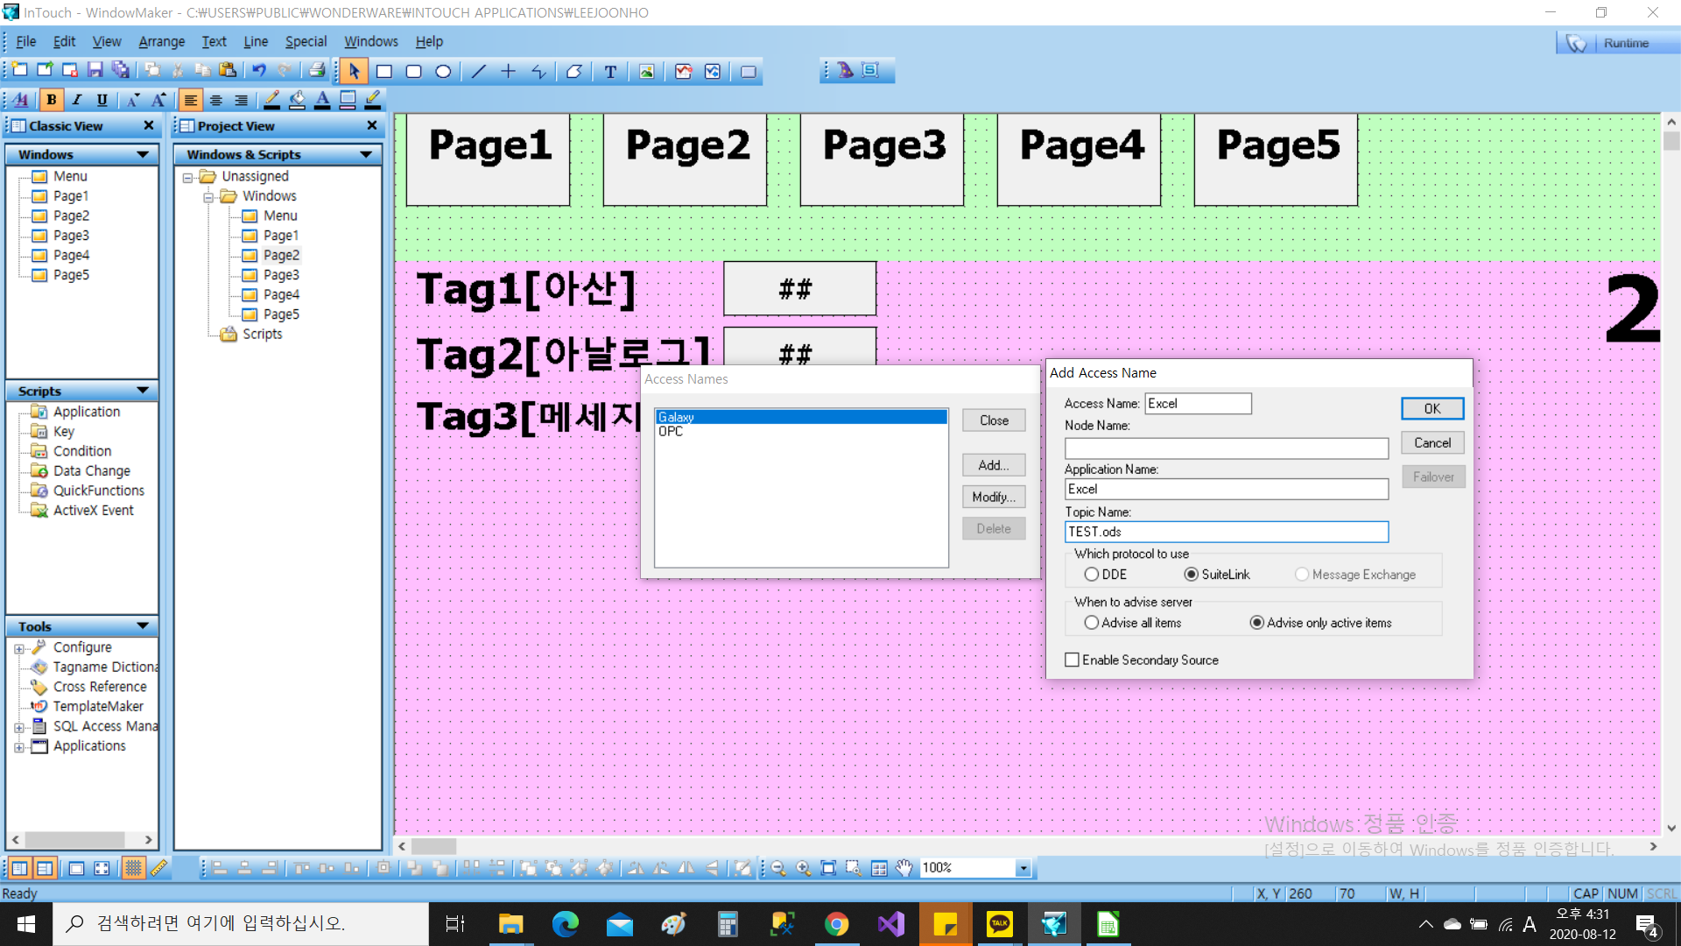The width and height of the screenshot is (1681, 946).
Task: Expand the Configure tree node
Action: 19,649
